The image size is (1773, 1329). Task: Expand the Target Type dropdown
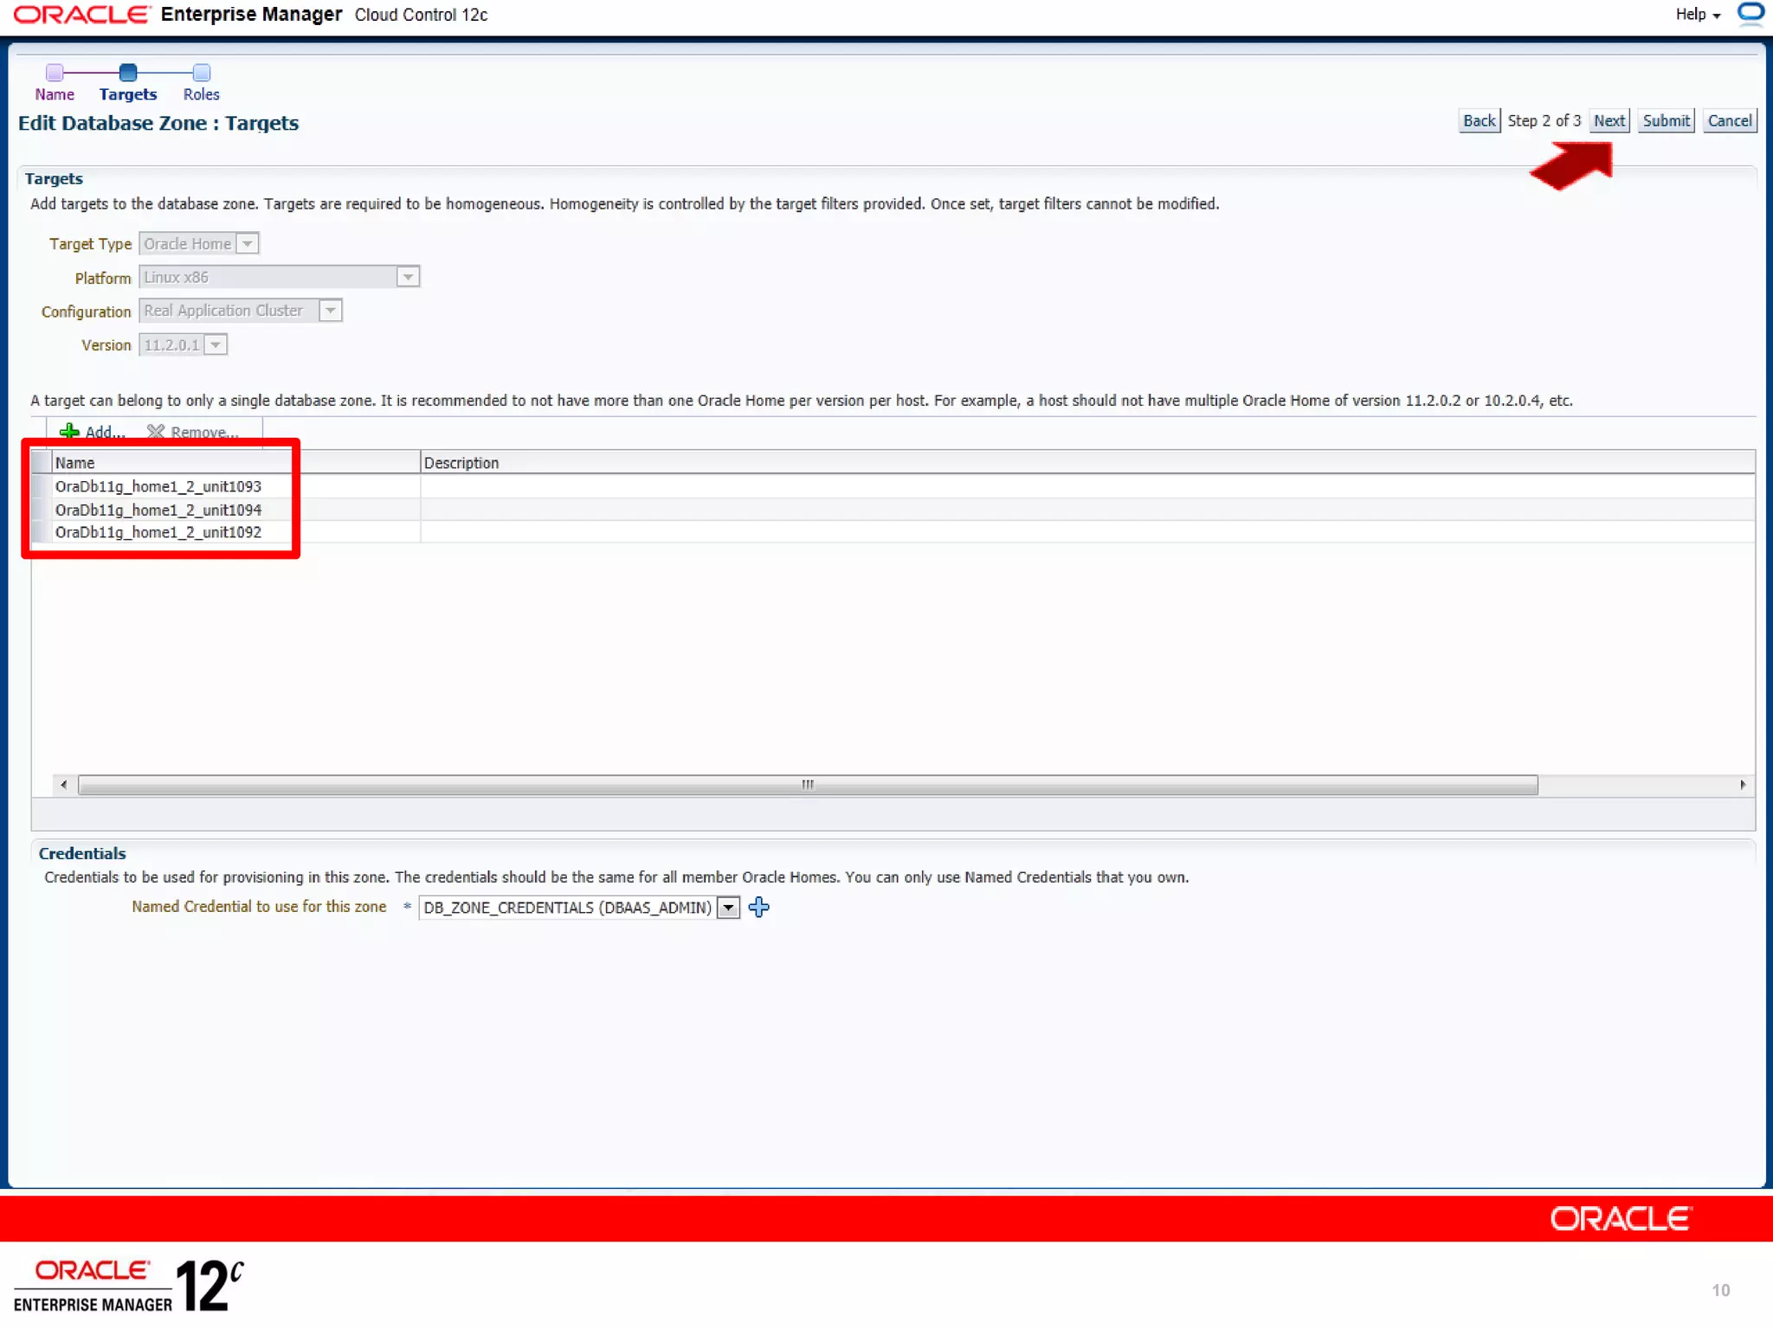(248, 244)
